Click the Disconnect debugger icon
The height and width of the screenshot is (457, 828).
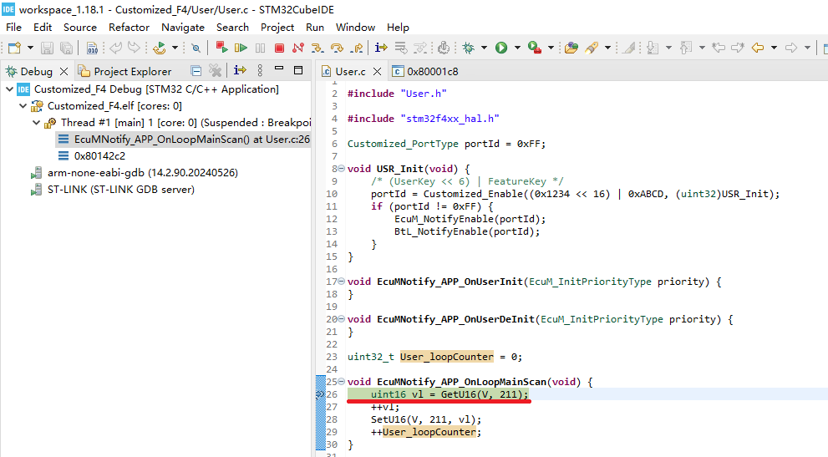point(298,48)
